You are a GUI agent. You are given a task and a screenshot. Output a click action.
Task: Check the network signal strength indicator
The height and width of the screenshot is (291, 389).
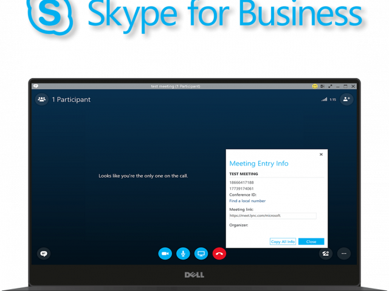325,99
